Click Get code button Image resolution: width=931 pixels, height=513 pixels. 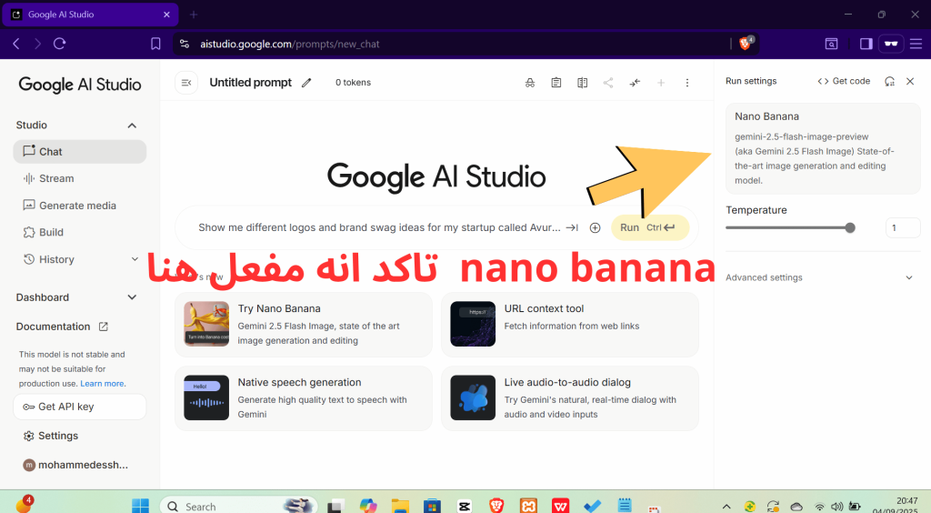click(x=844, y=81)
